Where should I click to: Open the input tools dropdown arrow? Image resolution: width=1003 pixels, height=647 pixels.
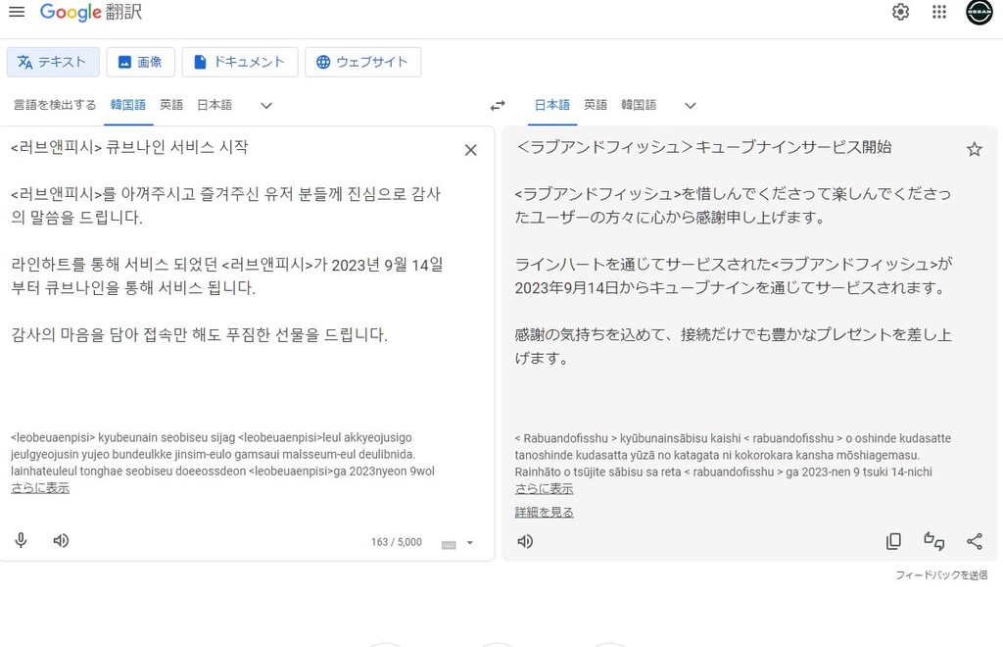pyautogui.click(x=470, y=543)
